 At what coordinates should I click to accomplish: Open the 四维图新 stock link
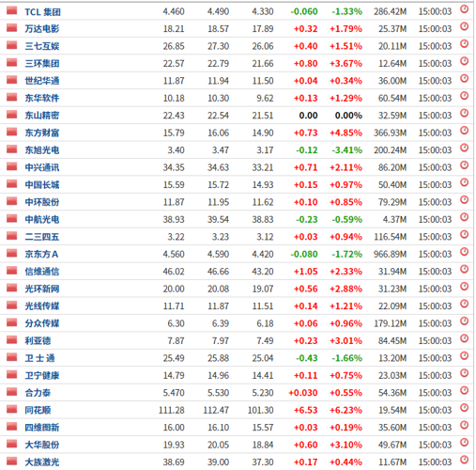(42, 428)
